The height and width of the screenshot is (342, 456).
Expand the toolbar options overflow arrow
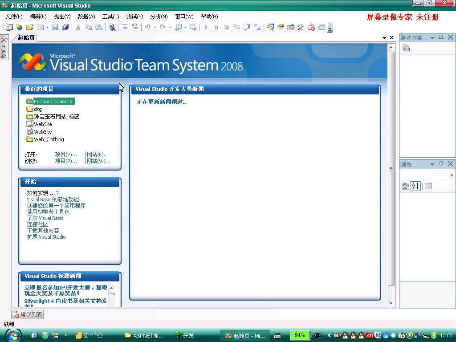330,28
